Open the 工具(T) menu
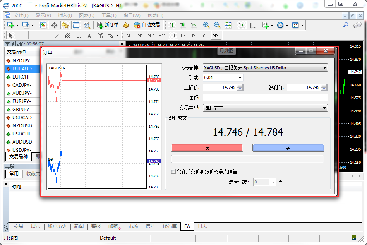 pos(109,15)
